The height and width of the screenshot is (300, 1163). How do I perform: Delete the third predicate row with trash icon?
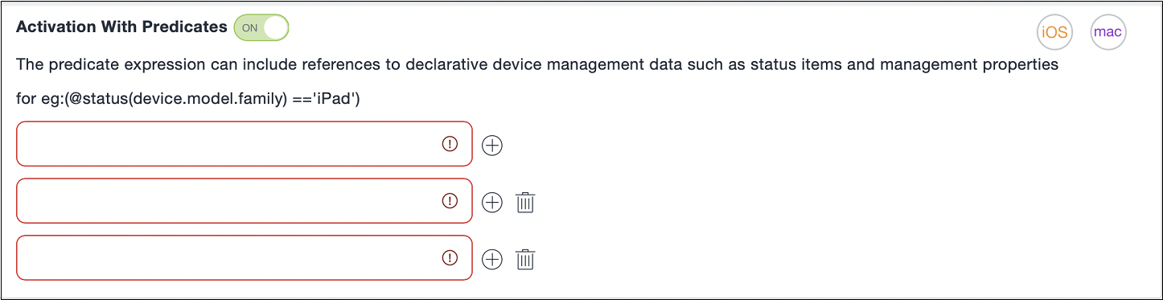[525, 259]
